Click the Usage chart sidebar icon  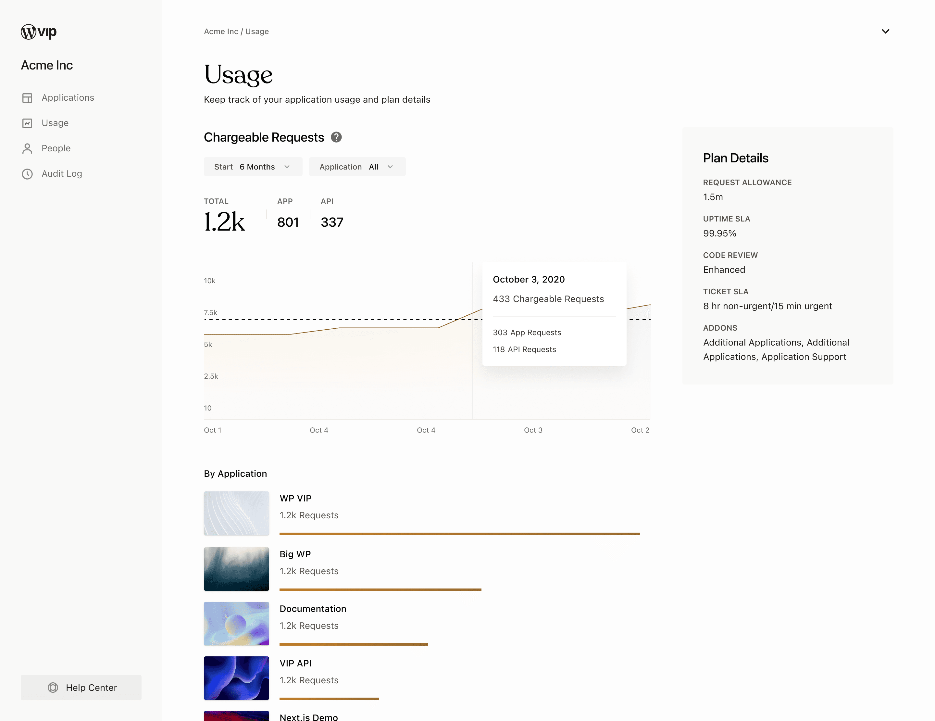coord(27,123)
